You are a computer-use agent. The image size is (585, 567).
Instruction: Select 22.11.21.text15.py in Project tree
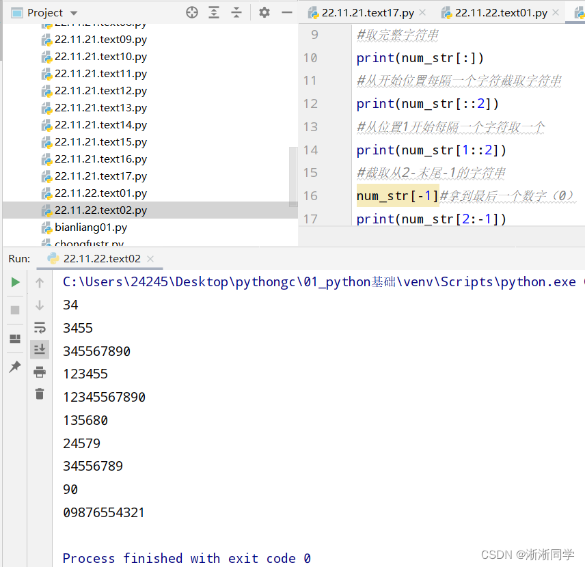pyautogui.click(x=100, y=142)
